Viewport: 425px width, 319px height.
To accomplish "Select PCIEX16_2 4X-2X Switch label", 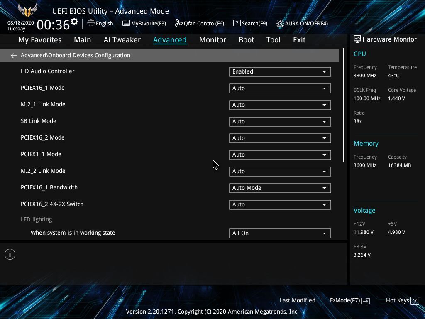I will click(x=52, y=204).
